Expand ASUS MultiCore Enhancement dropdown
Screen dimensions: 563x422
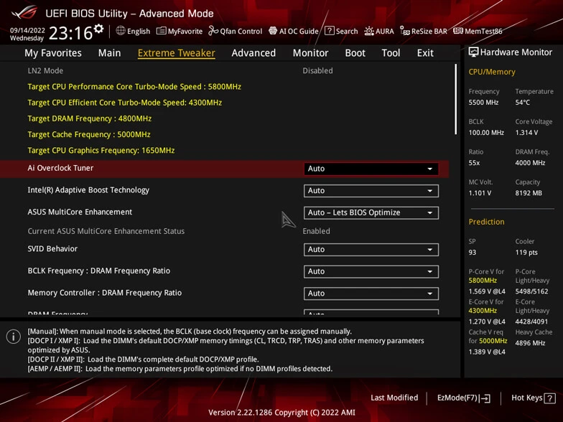[x=371, y=212]
